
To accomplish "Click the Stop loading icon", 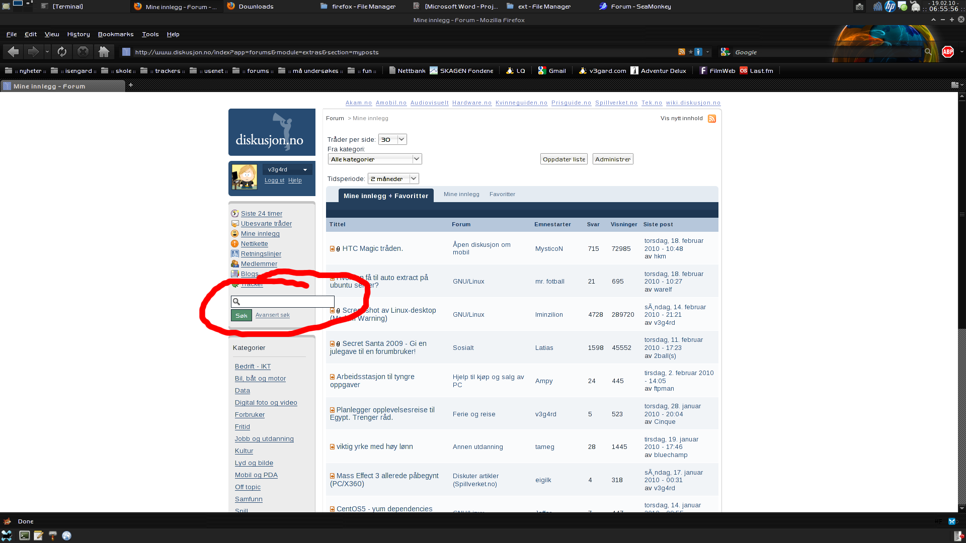I will tap(83, 52).
